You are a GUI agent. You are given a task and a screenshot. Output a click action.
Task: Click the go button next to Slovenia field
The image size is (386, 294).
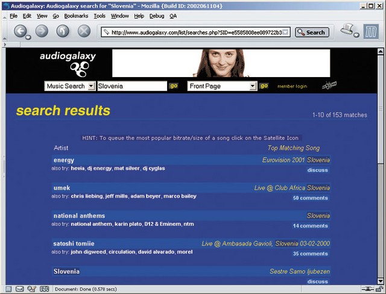coord(174,86)
